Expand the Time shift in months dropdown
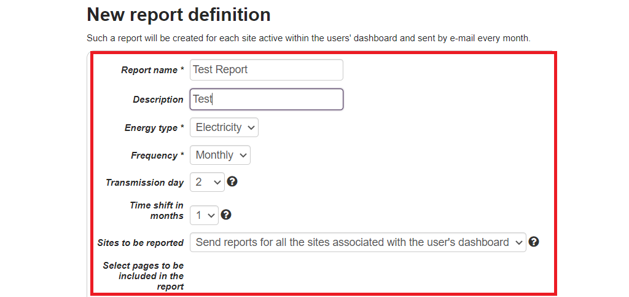629x297 pixels. (x=204, y=215)
